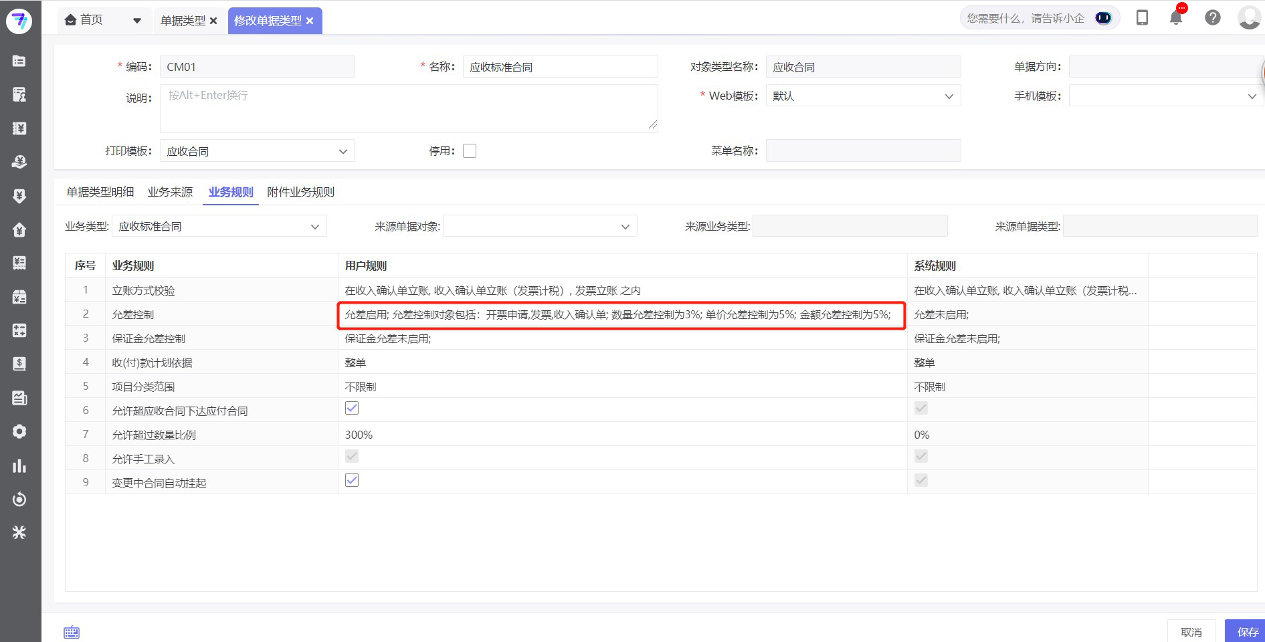Toggle the 变更中合同自动挂起 checkbox
This screenshot has width=1265, height=642.
351,479
